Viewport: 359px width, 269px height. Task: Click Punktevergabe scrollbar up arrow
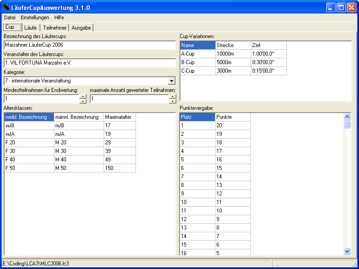[x=347, y=117]
